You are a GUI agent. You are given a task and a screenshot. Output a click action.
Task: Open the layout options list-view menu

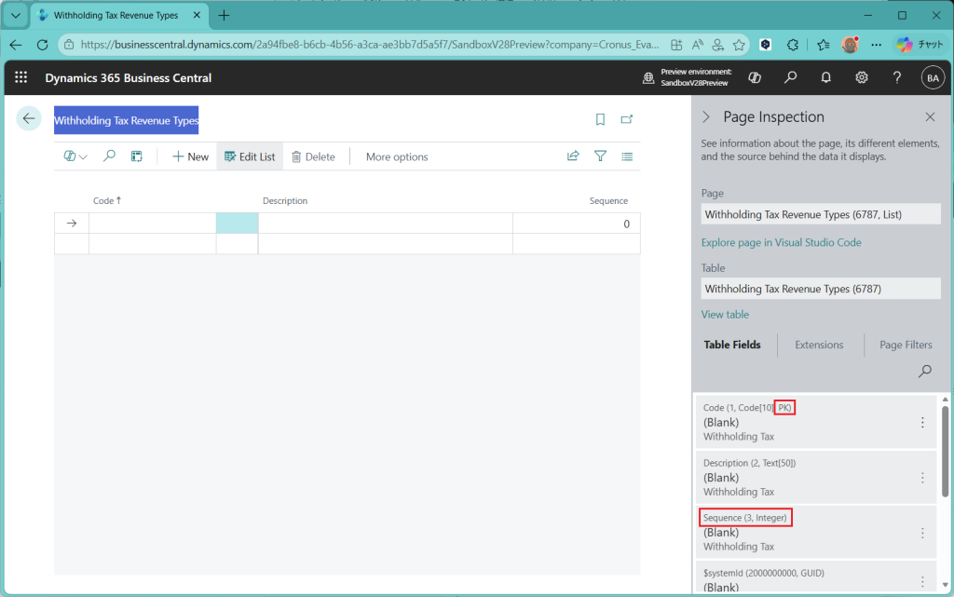pos(627,156)
